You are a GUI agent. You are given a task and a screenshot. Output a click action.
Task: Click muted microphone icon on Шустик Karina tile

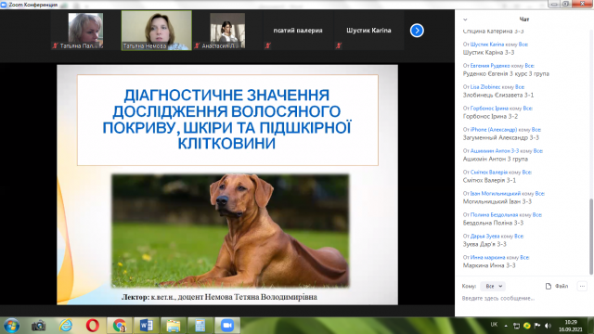click(339, 45)
